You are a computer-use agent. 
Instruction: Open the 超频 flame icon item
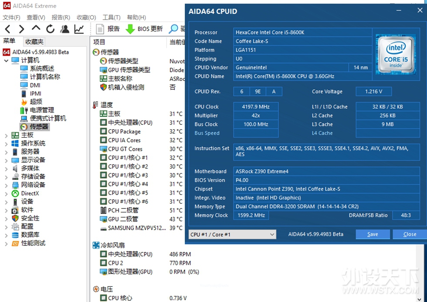pos(24,102)
